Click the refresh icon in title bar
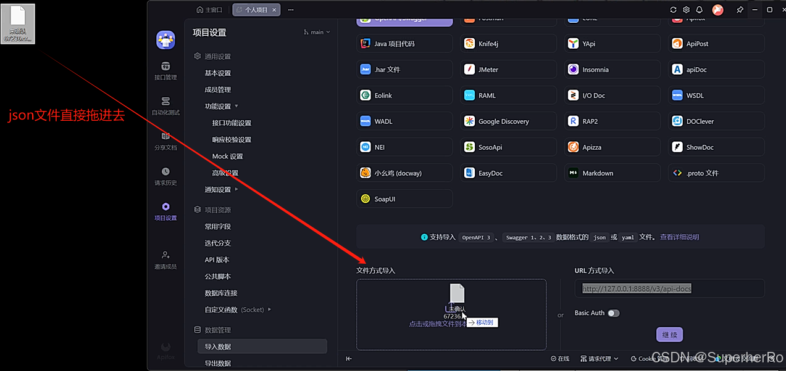Viewport: 786px width, 371px height. 673,10
